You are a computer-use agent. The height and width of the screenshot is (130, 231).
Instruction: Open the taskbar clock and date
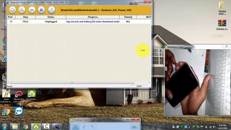223,127
